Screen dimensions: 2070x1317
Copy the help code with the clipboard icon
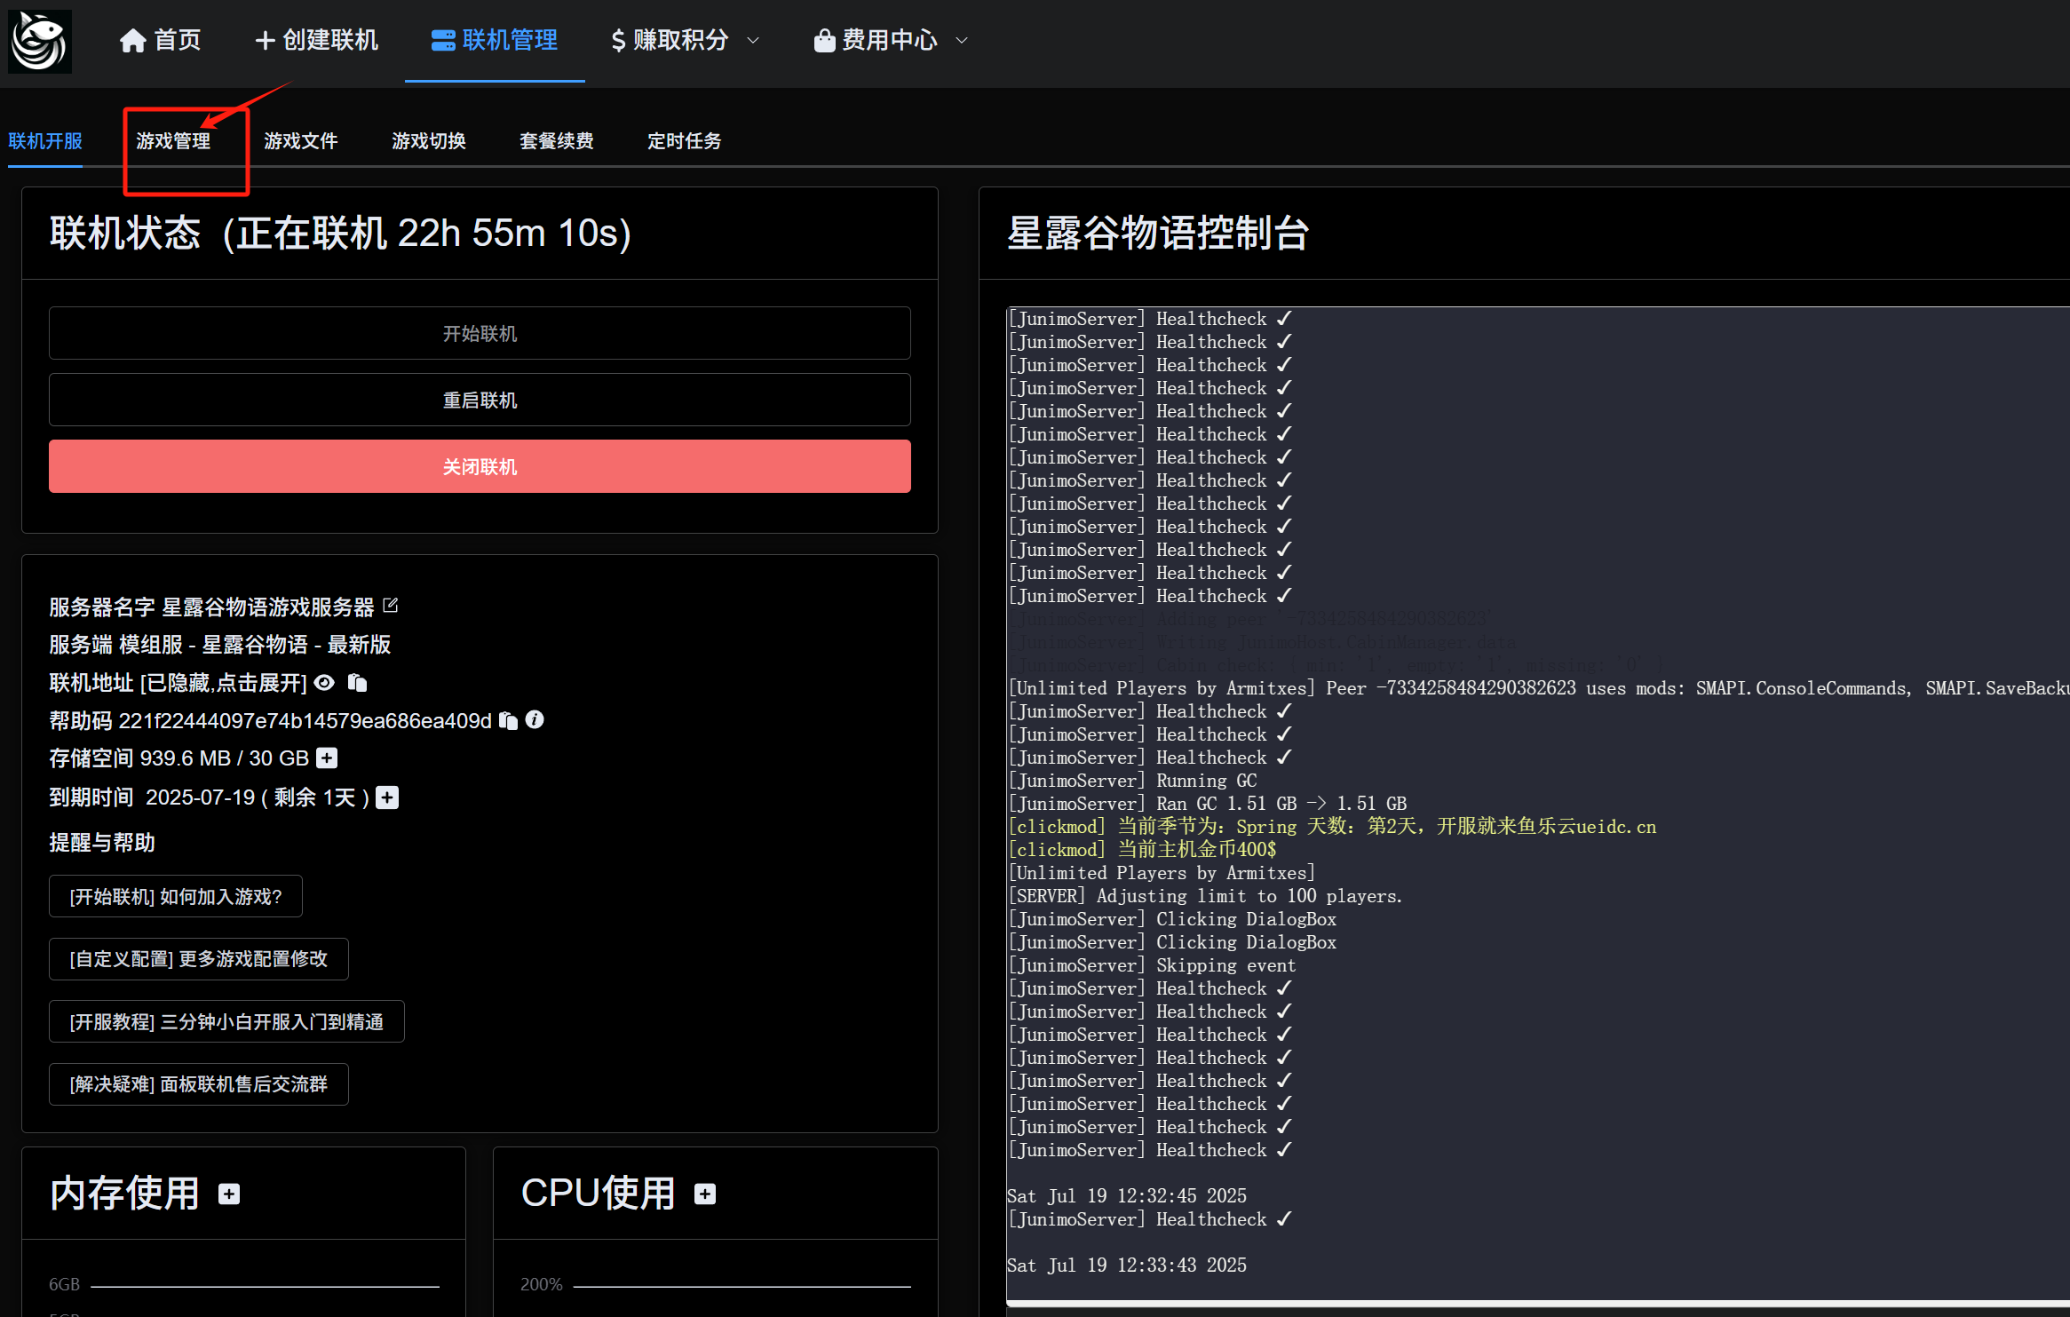(x=508, y=720)
